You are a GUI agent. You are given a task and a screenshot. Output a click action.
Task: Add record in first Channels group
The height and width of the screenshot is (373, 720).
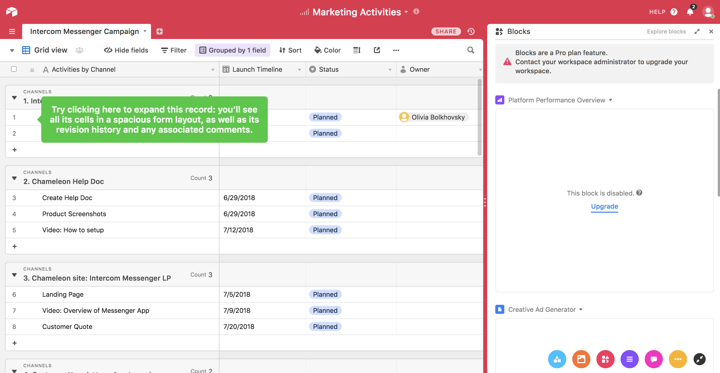[15, 150]
